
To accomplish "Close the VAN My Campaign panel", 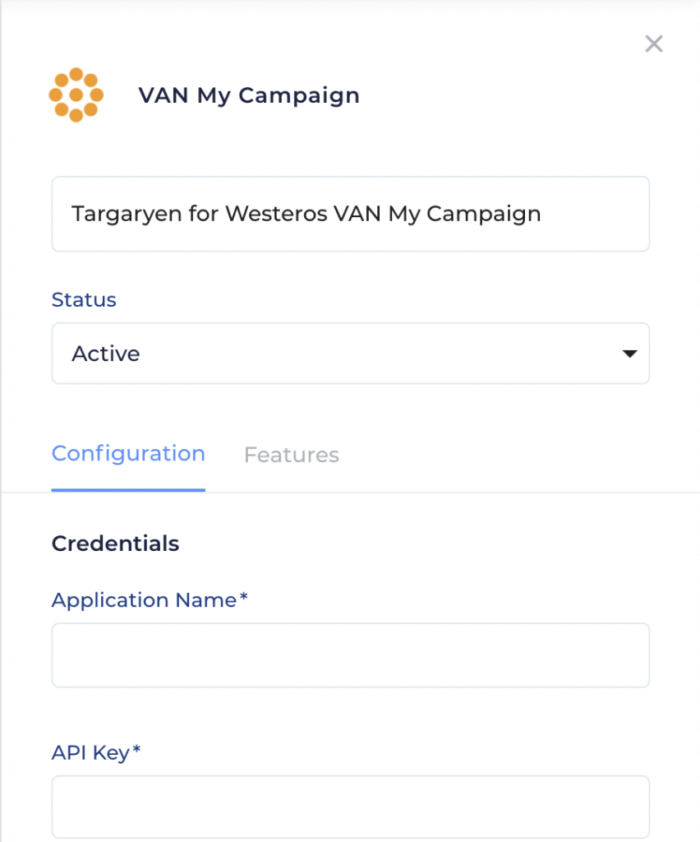I will click(x=654, y=44).
